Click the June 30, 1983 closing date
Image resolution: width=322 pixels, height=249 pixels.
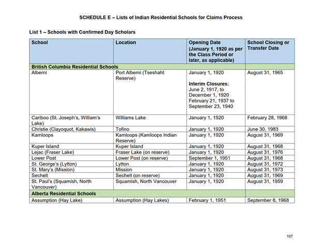[x=264, y=129]
